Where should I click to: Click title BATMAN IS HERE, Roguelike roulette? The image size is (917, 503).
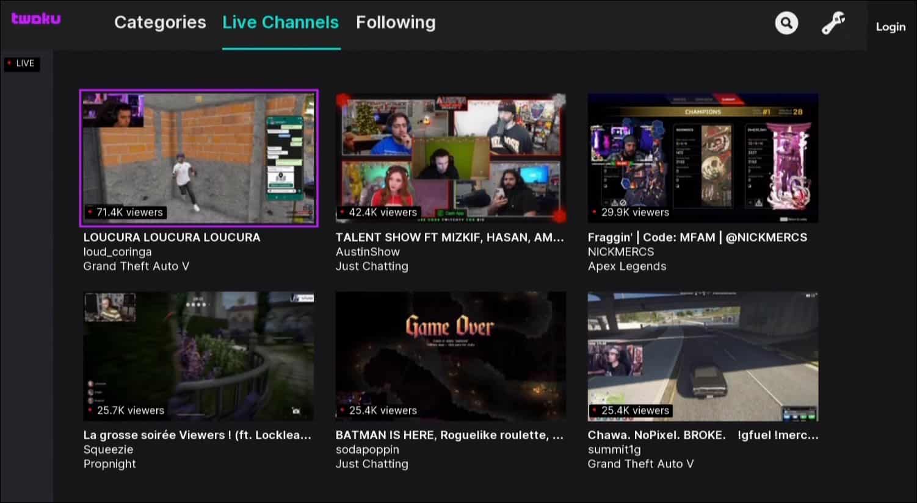449,435
